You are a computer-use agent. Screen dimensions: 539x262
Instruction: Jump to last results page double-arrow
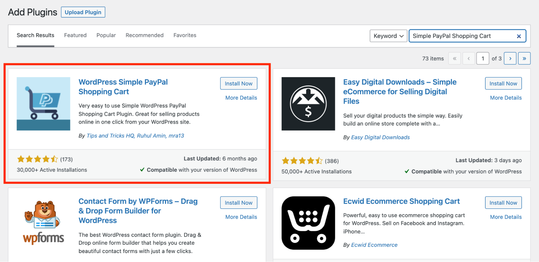point(524,58)
